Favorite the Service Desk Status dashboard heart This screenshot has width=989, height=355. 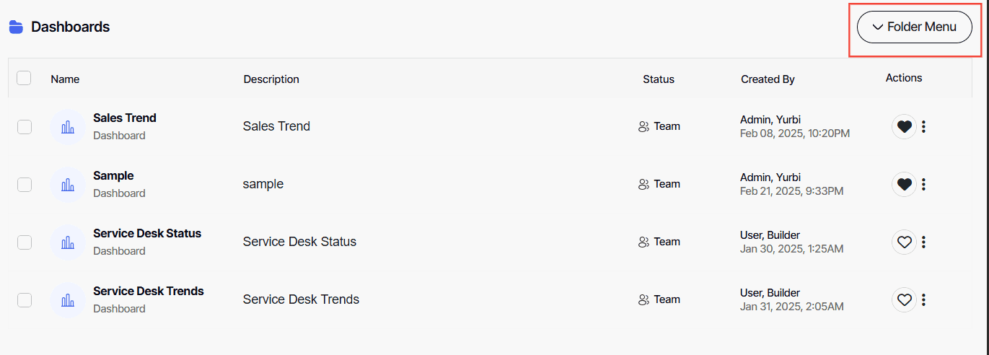coord(904,242)
